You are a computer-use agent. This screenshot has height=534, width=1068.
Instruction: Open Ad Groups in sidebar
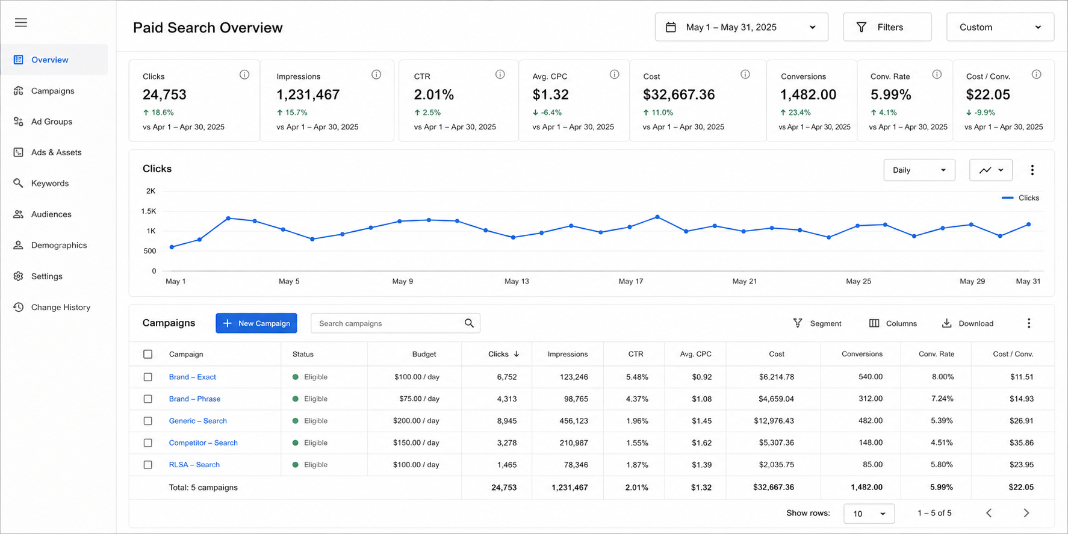coord(54,122)
